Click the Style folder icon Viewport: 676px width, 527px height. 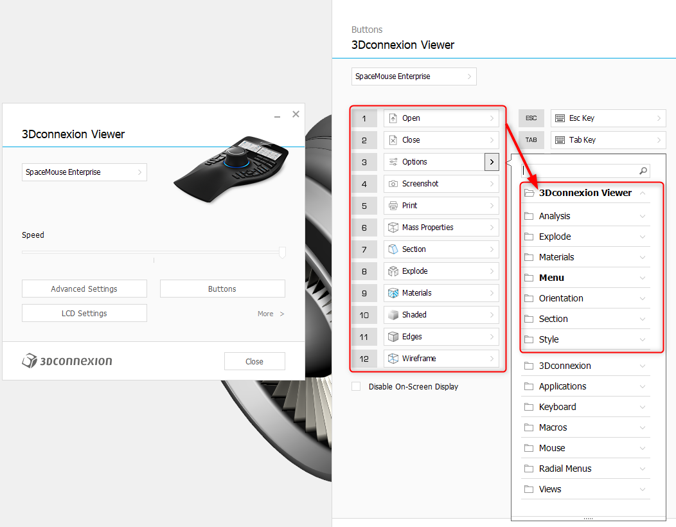tap(529, 339)
